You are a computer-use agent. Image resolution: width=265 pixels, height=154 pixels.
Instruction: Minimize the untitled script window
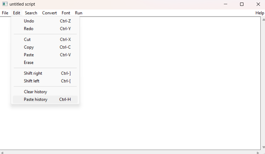pyautogui.click(x=226, y=4)
